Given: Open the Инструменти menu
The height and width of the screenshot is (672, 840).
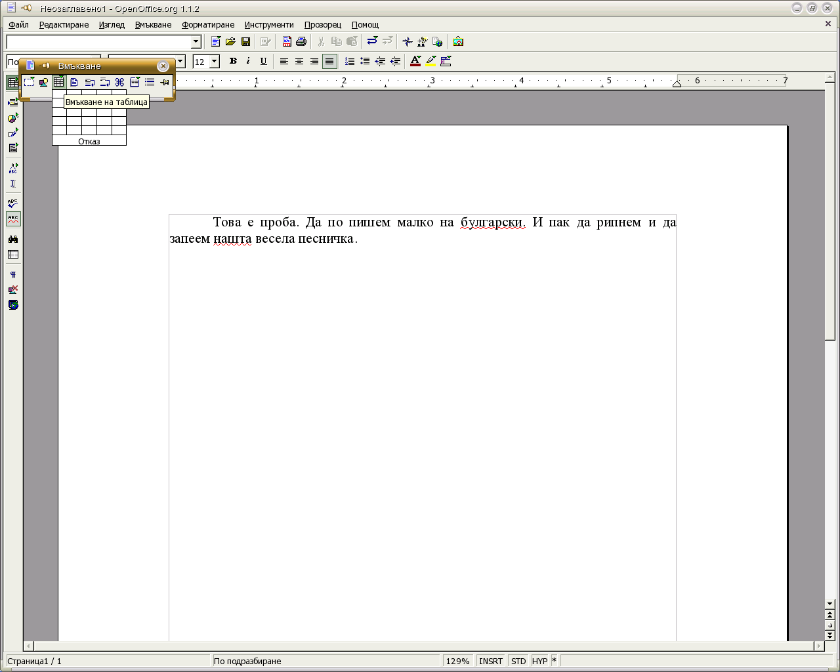Looking at the screenshot, I should [269, 25].
